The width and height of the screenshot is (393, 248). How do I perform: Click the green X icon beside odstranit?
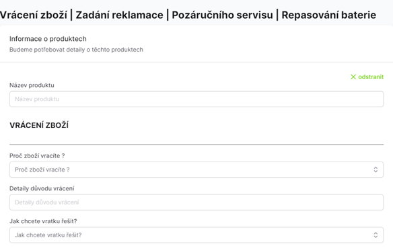tap(353, 77)
